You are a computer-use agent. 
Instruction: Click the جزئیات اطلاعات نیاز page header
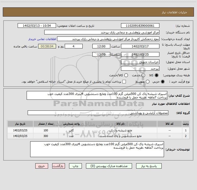(x=174, y=12)
